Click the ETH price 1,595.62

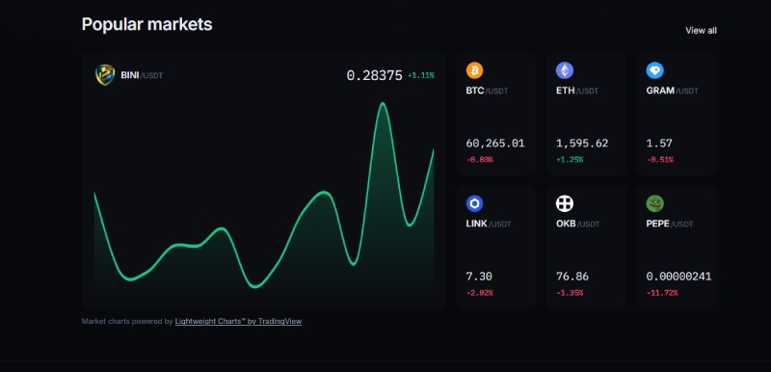pyautogui.click(x=582, y=144)
